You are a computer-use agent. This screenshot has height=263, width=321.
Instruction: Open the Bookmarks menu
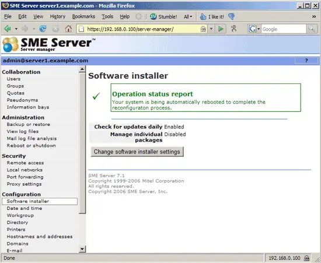point(83,16)
